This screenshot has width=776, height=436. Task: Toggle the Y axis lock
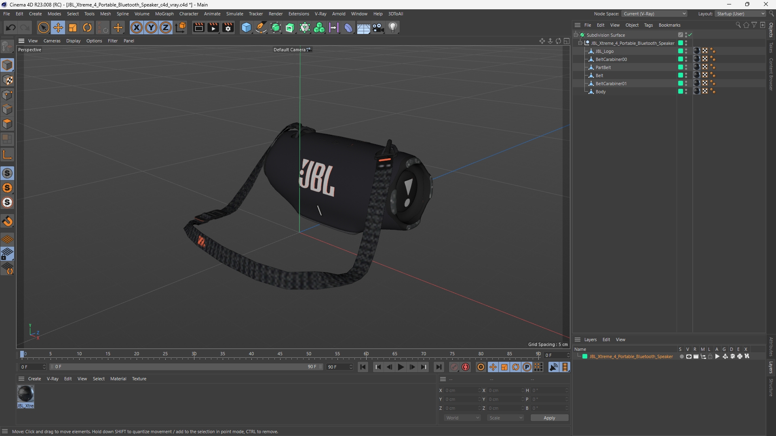(x=151, y=27)
